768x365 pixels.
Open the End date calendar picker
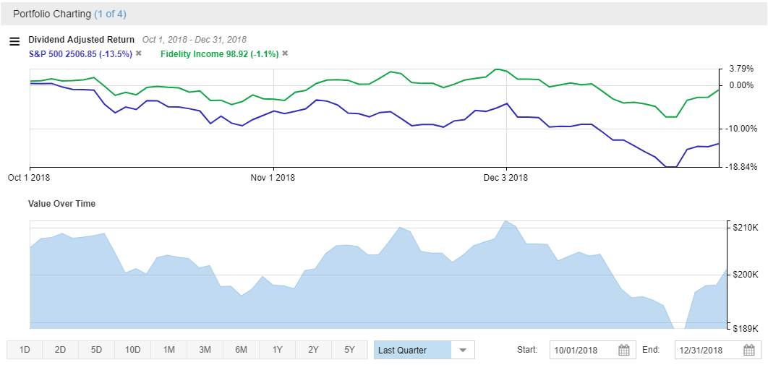pyautogui.click(x=749, y=351)
